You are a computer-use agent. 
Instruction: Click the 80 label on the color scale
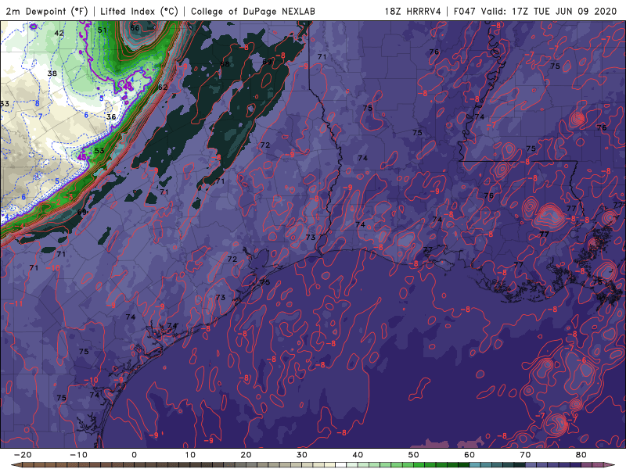tap(581, 455)
